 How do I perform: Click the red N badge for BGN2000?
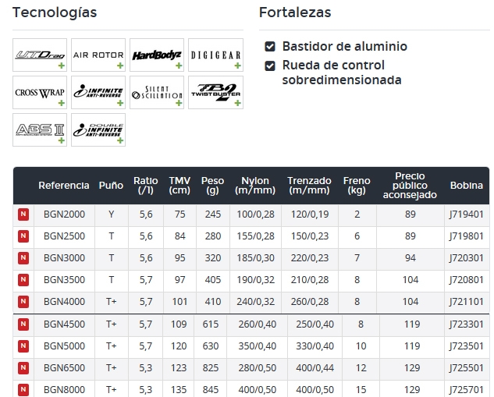[23, 214]
